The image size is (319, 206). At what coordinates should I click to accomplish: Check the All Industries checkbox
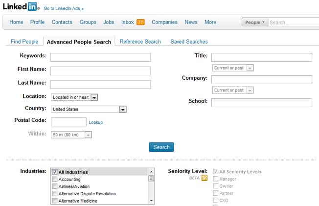click(x=54, y=172)
